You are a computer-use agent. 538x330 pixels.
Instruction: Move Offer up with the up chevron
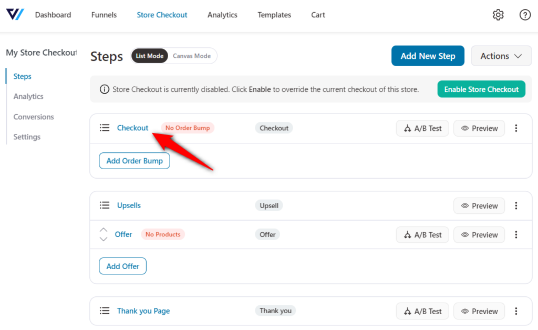(104, 230)
